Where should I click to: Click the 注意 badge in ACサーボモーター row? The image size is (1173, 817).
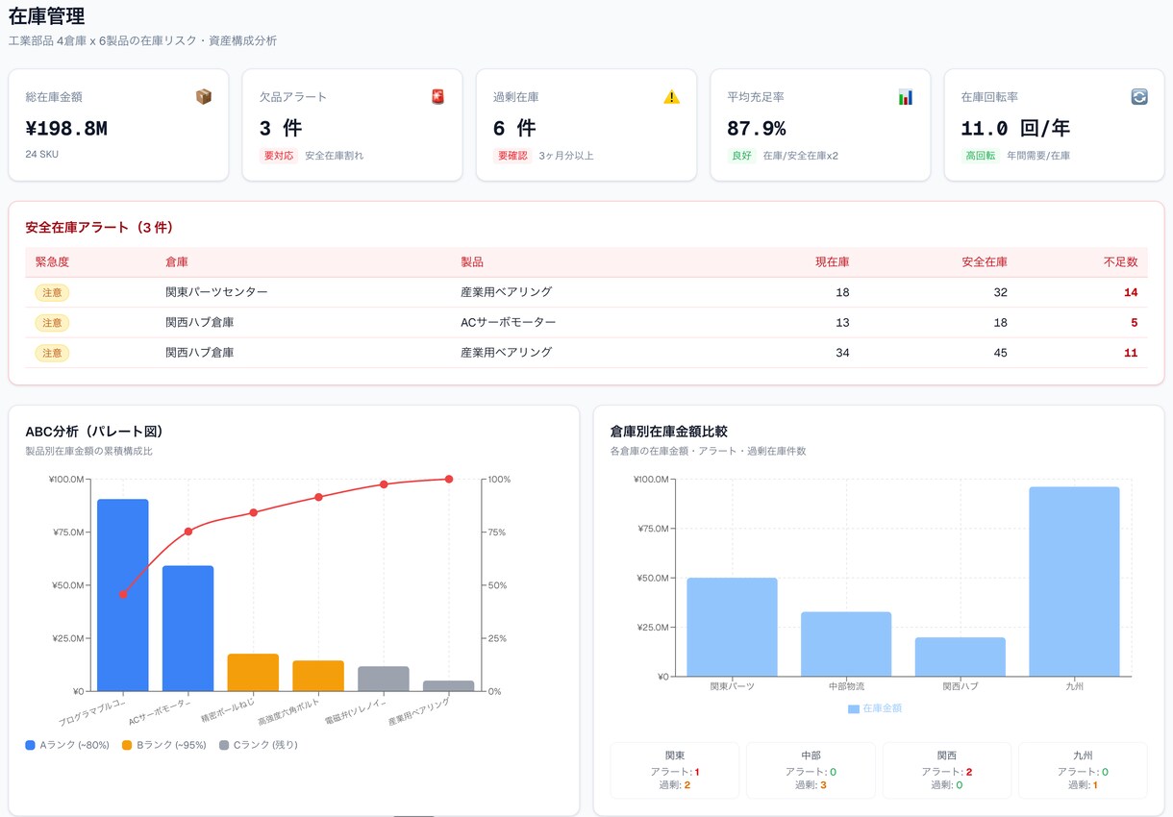(52, 323)
